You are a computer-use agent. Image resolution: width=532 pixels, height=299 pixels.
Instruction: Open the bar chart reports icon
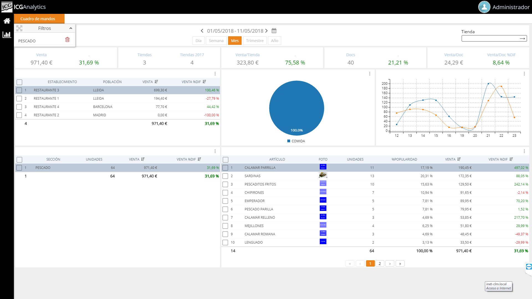click(7, 35)
